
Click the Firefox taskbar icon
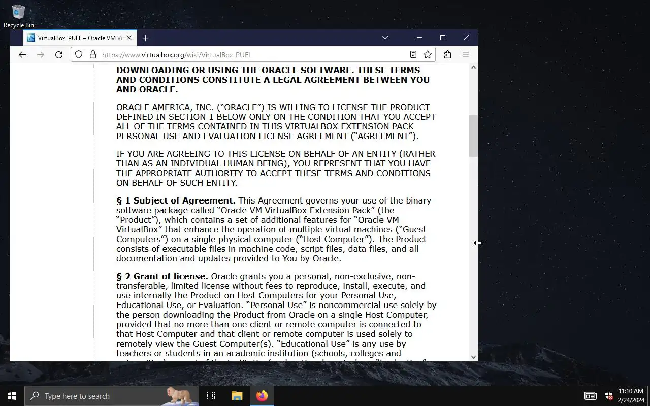click(262, 396)
